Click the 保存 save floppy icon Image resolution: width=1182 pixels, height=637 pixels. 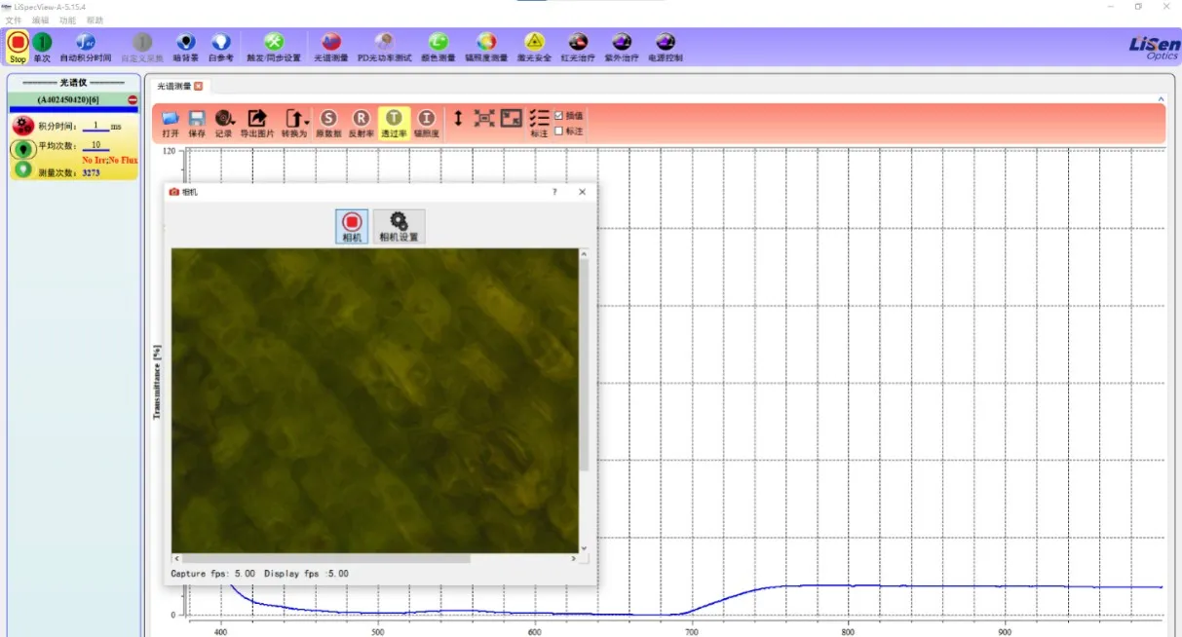coord(197,120)
